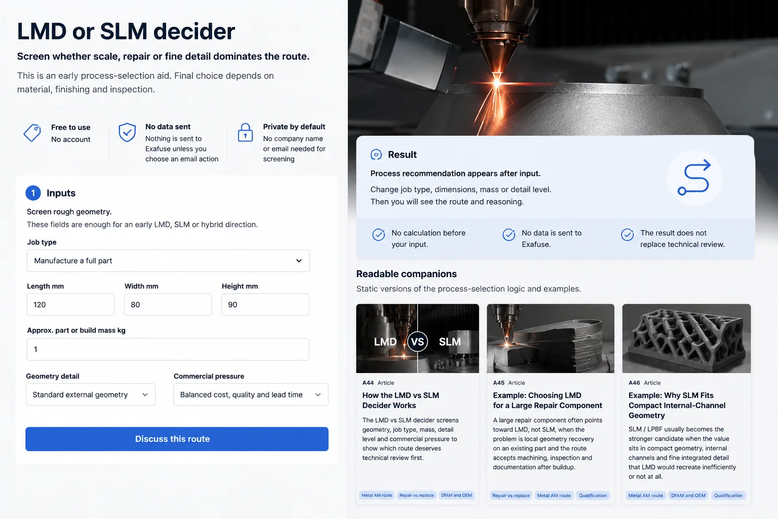This screenshot has width=778, height=519.
Task: Click the Screen rough geometry text
Action: (69, 212)
